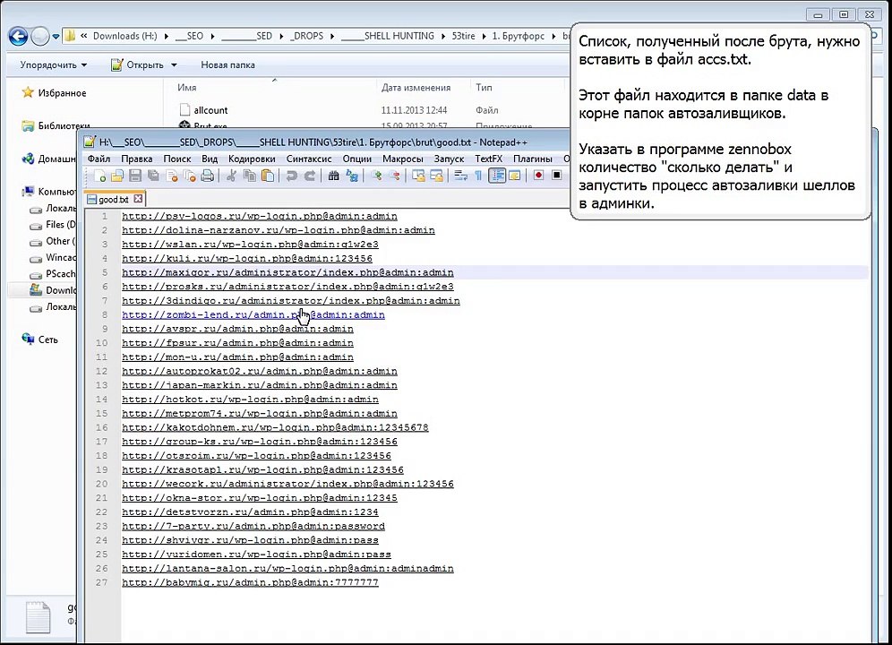Open the Синтаксис menu
The width and height of the screenshot is (892, 645).
pyautogui.click(x=309, y=159)
